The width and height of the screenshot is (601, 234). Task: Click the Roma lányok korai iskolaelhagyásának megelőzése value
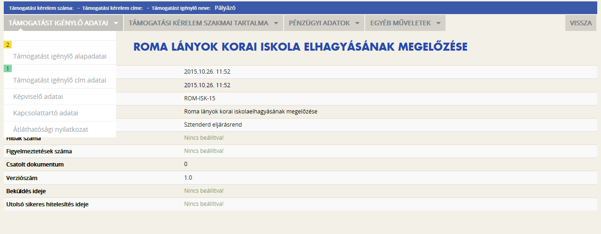tap(251, 112)
